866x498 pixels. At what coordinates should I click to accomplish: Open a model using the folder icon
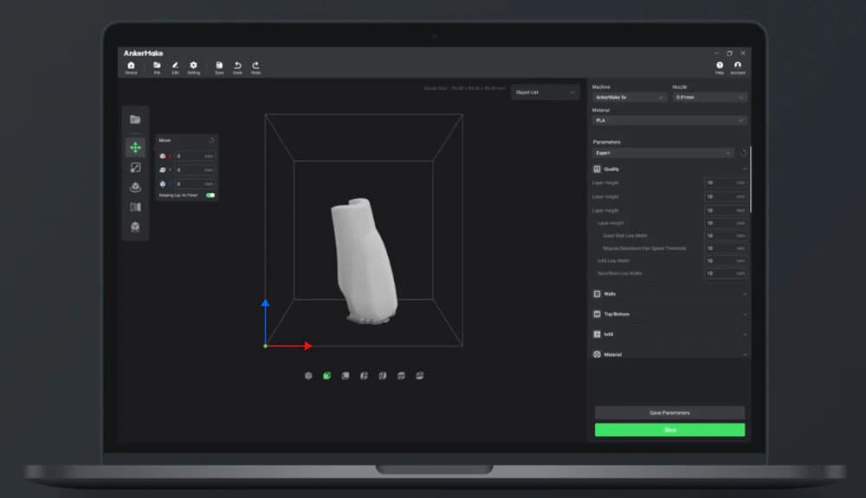135,118
